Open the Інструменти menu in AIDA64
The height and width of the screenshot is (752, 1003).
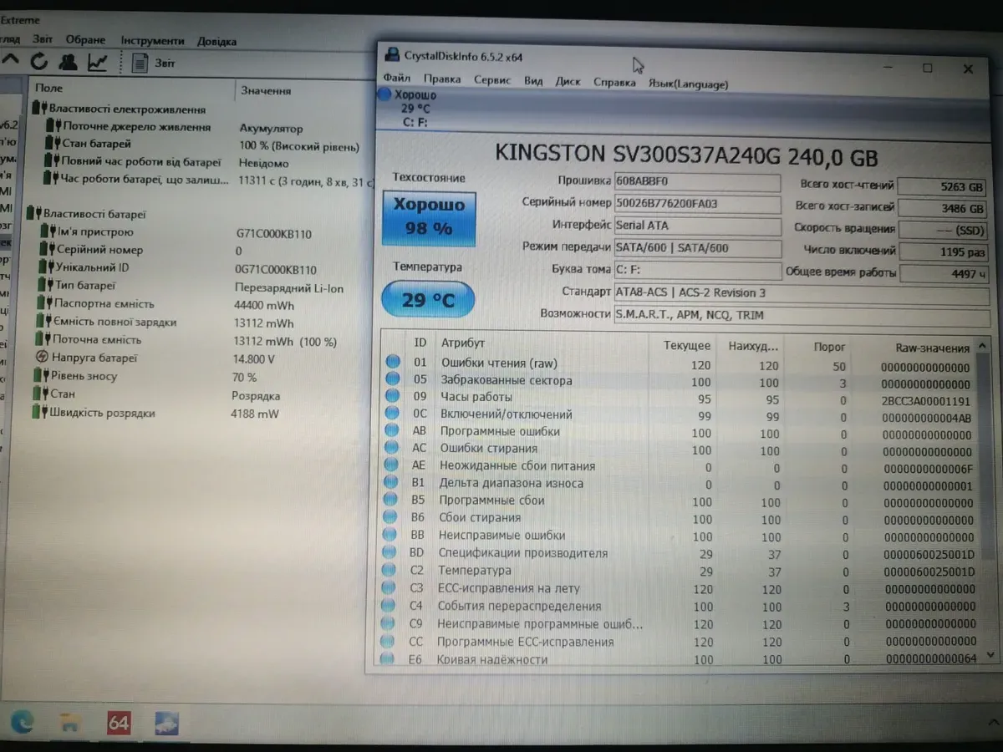click(152, 40)
